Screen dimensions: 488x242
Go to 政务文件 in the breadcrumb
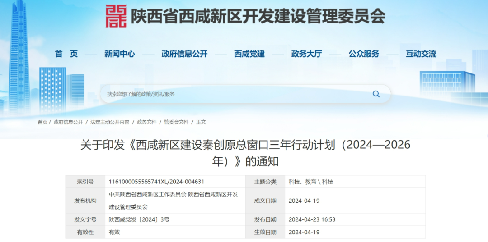pos(146,122)
